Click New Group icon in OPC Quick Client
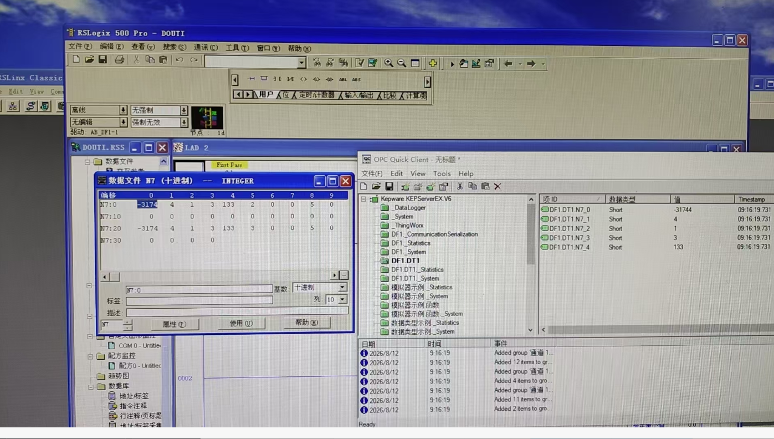This screenshot has width=774, height=439. [418, 187]
